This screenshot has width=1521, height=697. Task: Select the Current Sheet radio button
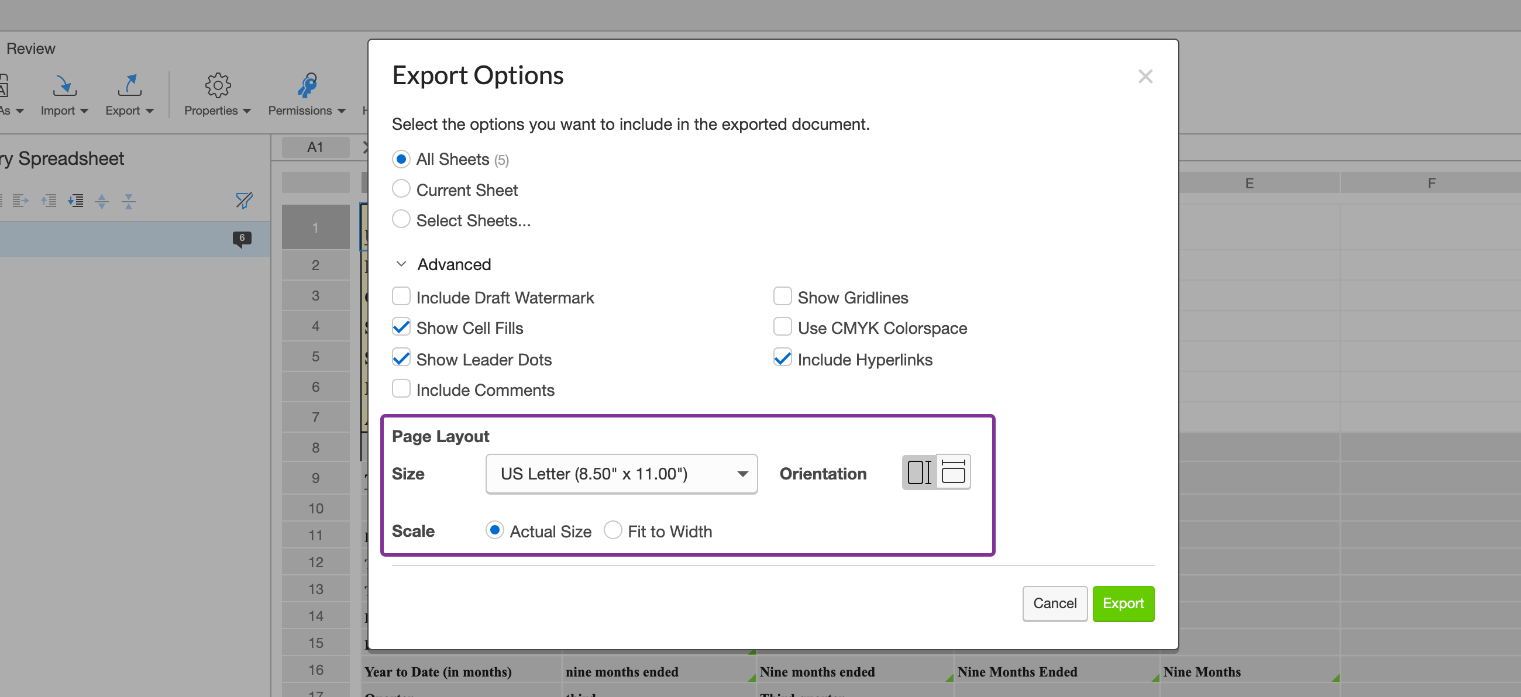coord(401,188)
